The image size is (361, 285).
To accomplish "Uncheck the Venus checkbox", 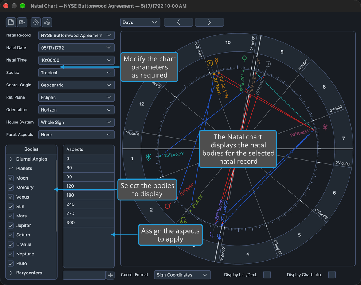I will pyautogui.click(x=11, y=197).
